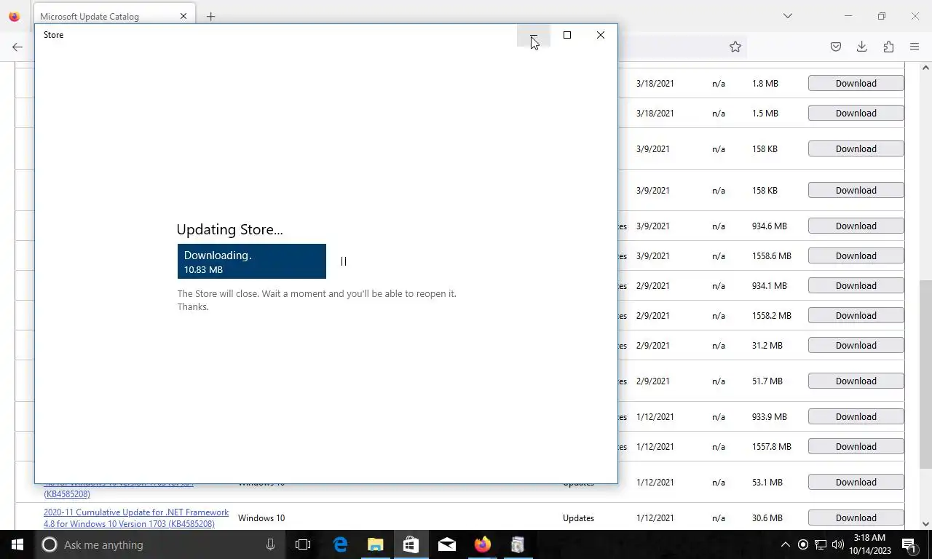Download the 53.1 MB update

856,482
